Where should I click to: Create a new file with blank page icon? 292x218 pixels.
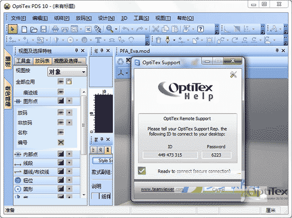click(24, 29)
